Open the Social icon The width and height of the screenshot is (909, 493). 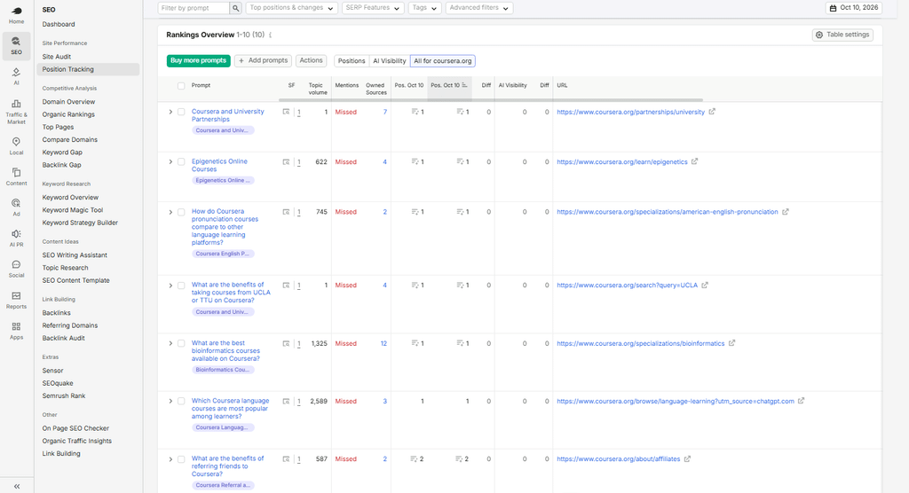16,269
